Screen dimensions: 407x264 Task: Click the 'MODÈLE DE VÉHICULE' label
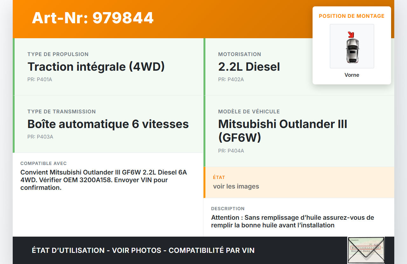[x=249, y=111]
